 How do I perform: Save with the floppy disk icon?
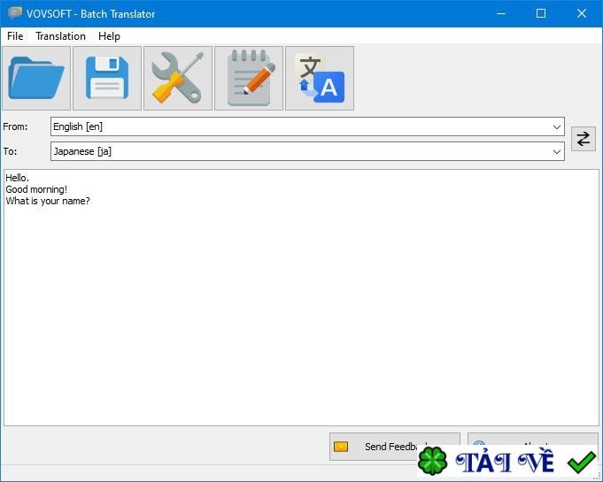(107, 79)
